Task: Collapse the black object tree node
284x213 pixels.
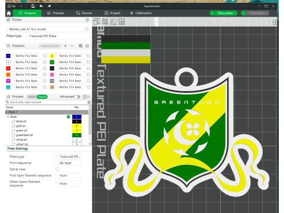Action: (x=8, y=117)
